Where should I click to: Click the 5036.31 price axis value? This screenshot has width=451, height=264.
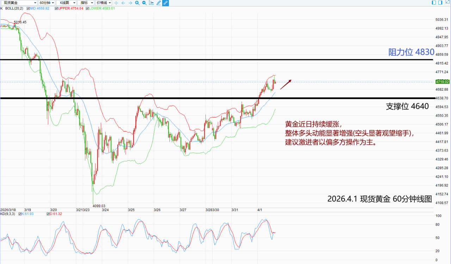pos(441,20)
